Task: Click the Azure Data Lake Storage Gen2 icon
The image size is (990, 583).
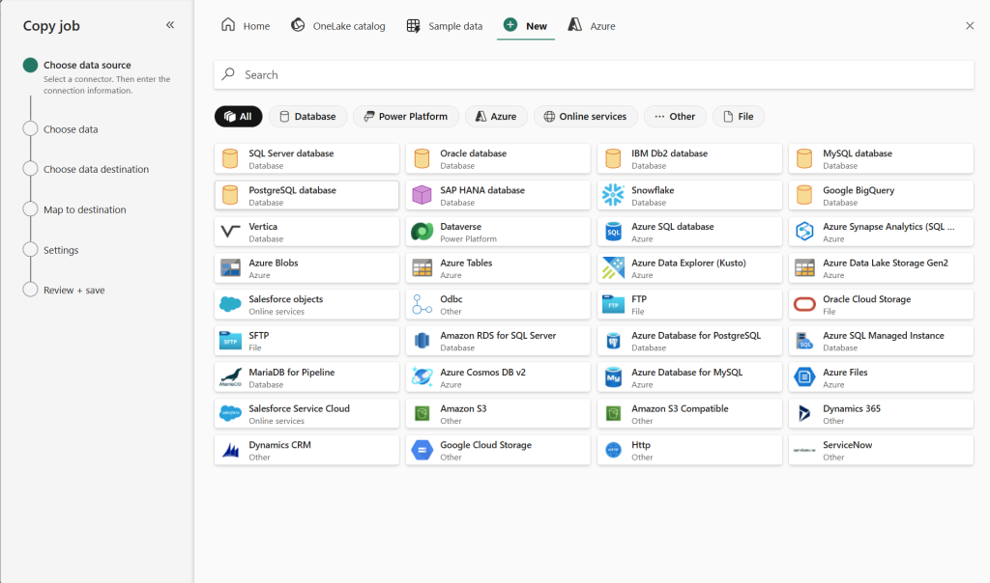Action: [804, 268]
